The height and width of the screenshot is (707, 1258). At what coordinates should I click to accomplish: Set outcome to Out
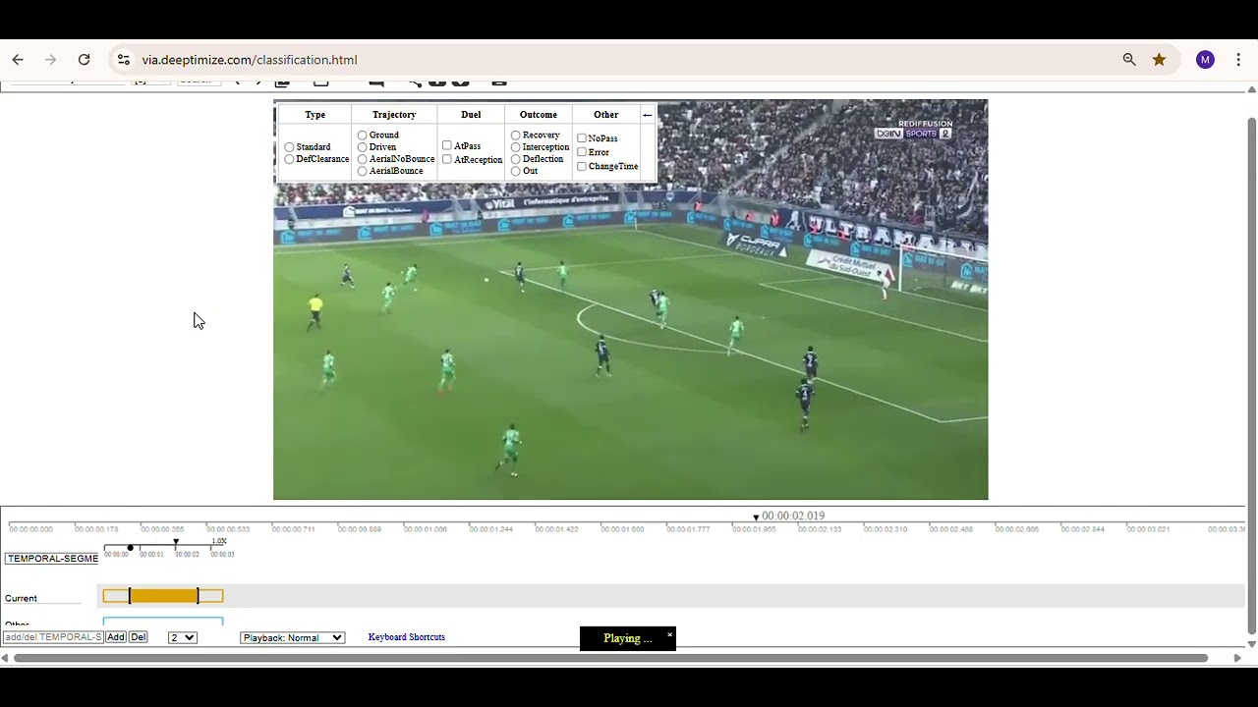(515, 171)
